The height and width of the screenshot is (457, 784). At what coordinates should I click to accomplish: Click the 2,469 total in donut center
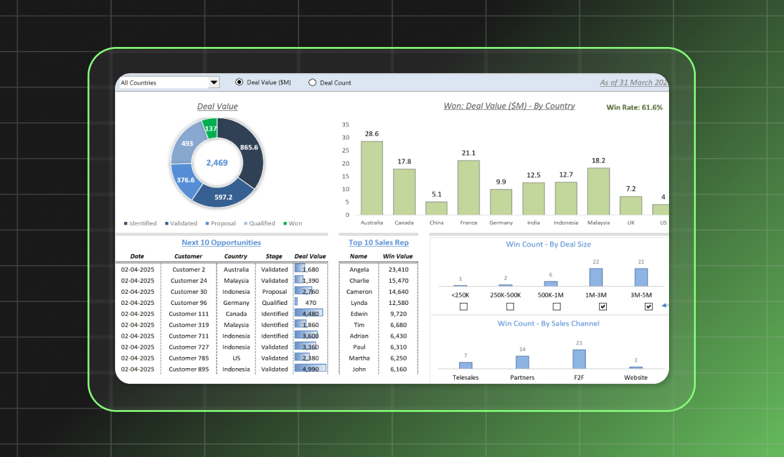217,163
